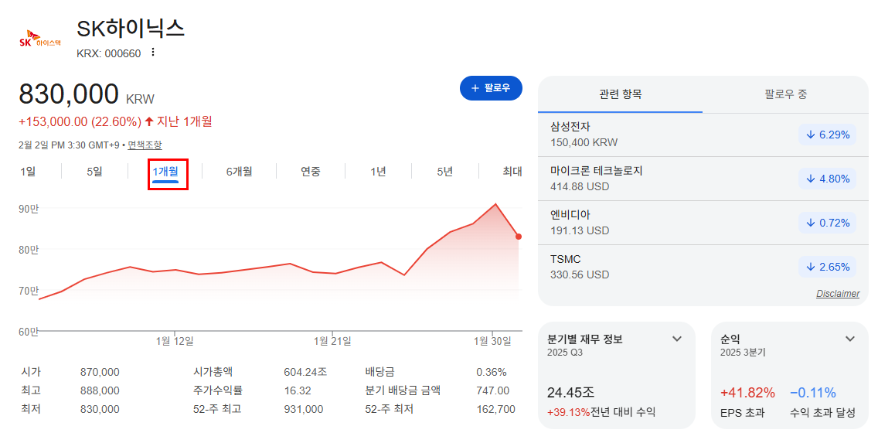Click the 6.29% down change badge
Image resolution: width=878 pixels, height=433 pixels.
point(828,135)
